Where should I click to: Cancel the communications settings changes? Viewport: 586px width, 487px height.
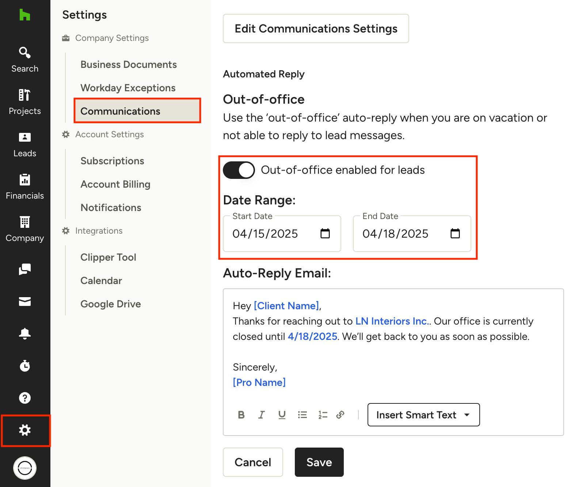pyautogui.click(x=253, y=462)
